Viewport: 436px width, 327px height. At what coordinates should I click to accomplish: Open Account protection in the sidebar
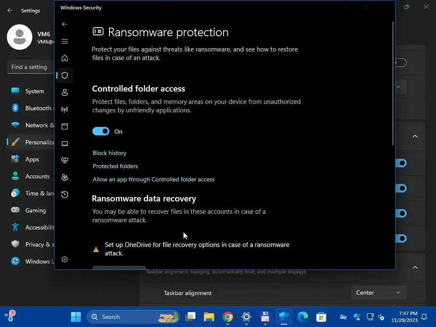coord(65,92)
